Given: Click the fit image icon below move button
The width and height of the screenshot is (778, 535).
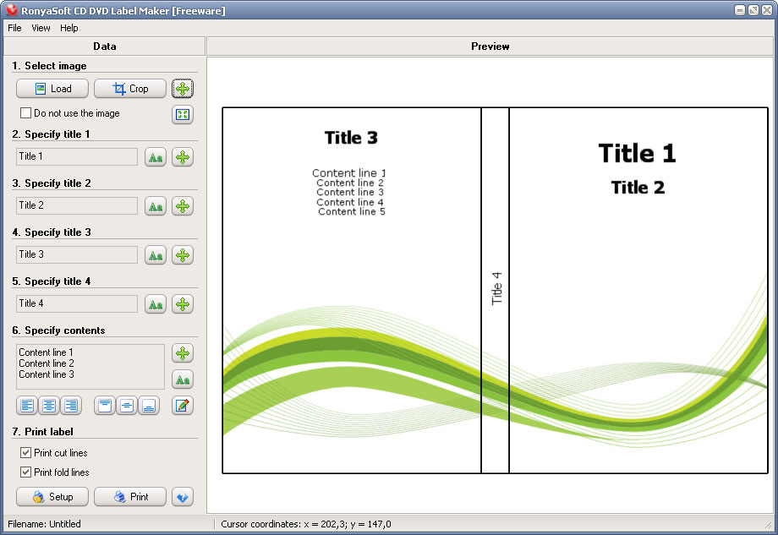Looking at the screenshot, I should point(183,115).
